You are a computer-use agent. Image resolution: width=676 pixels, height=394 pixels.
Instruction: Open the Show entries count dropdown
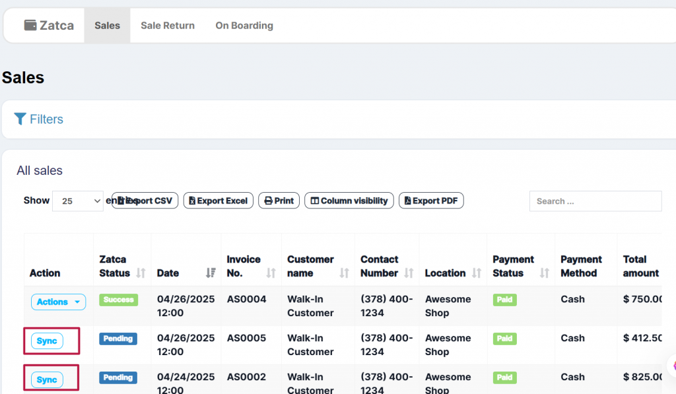(77, 201)
